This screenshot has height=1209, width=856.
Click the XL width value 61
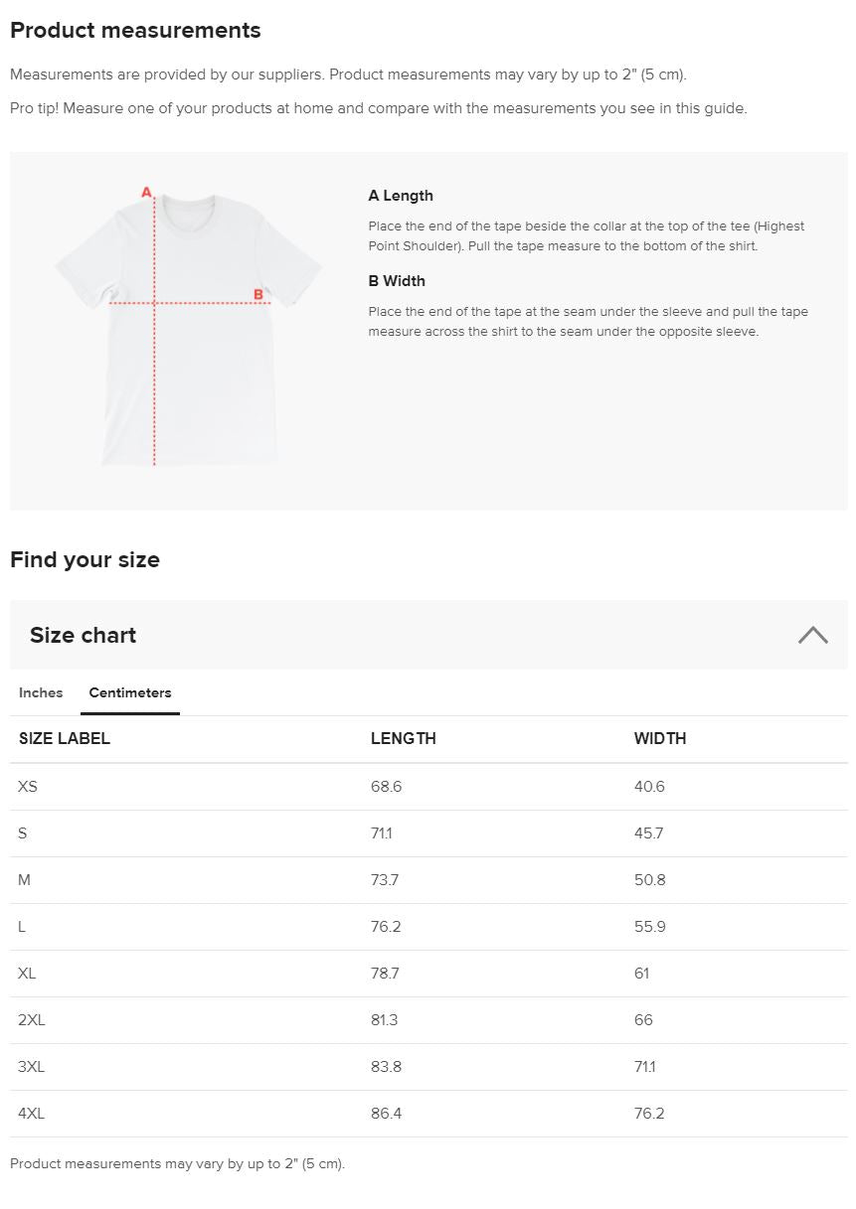tap(641, 973)
